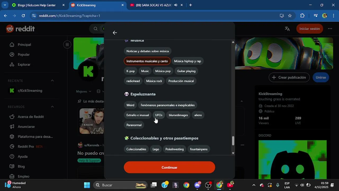Click Iniciar sesión button

(x=310, y=29)
